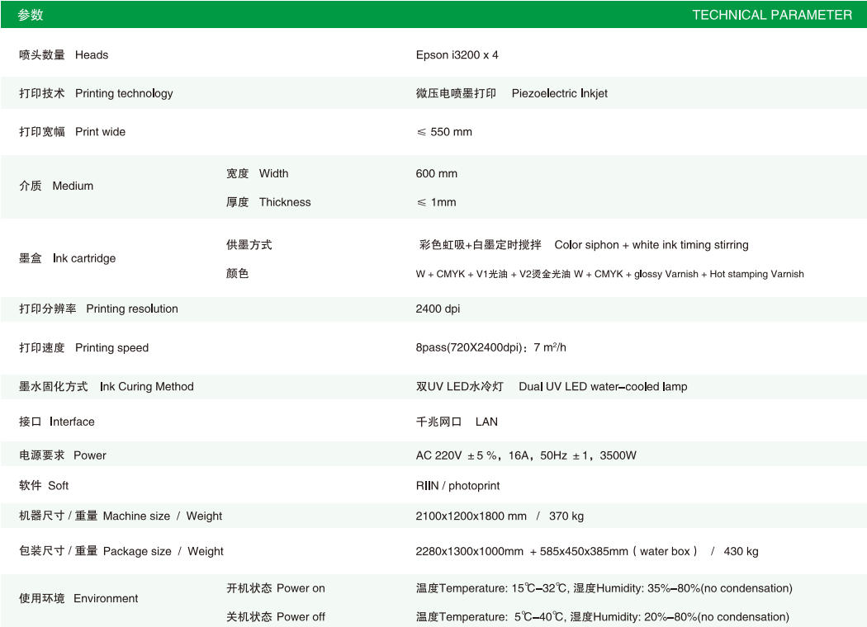Select the 2400 dpi printing resolution value

(x=438, y=309)
